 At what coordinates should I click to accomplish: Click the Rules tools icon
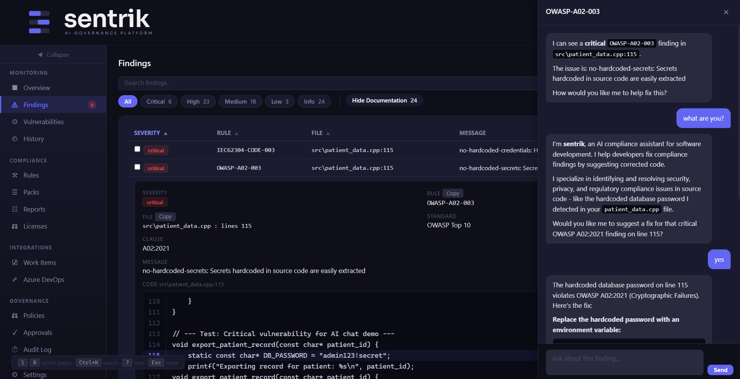click(15, 175)
